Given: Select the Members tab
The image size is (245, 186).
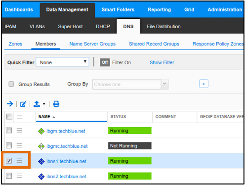Looking at the screenshot, I should pyautogui.click(x=46, y=44).
